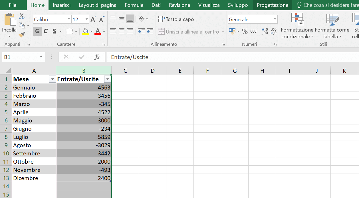Click the Name Box showing B1
The width and height of the screenshot is (359, 198).
click(23, 57)
